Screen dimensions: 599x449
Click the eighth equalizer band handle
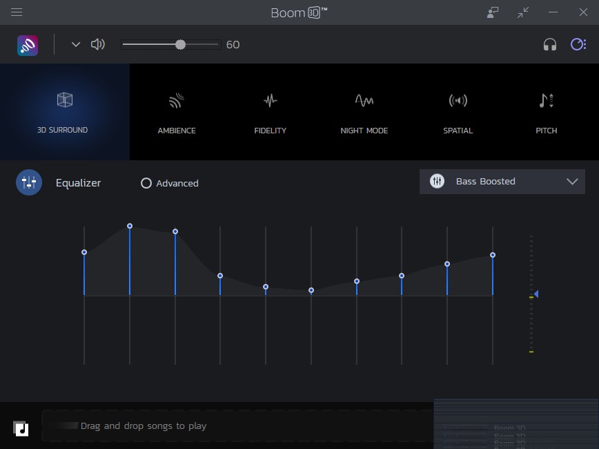point(402,276)
